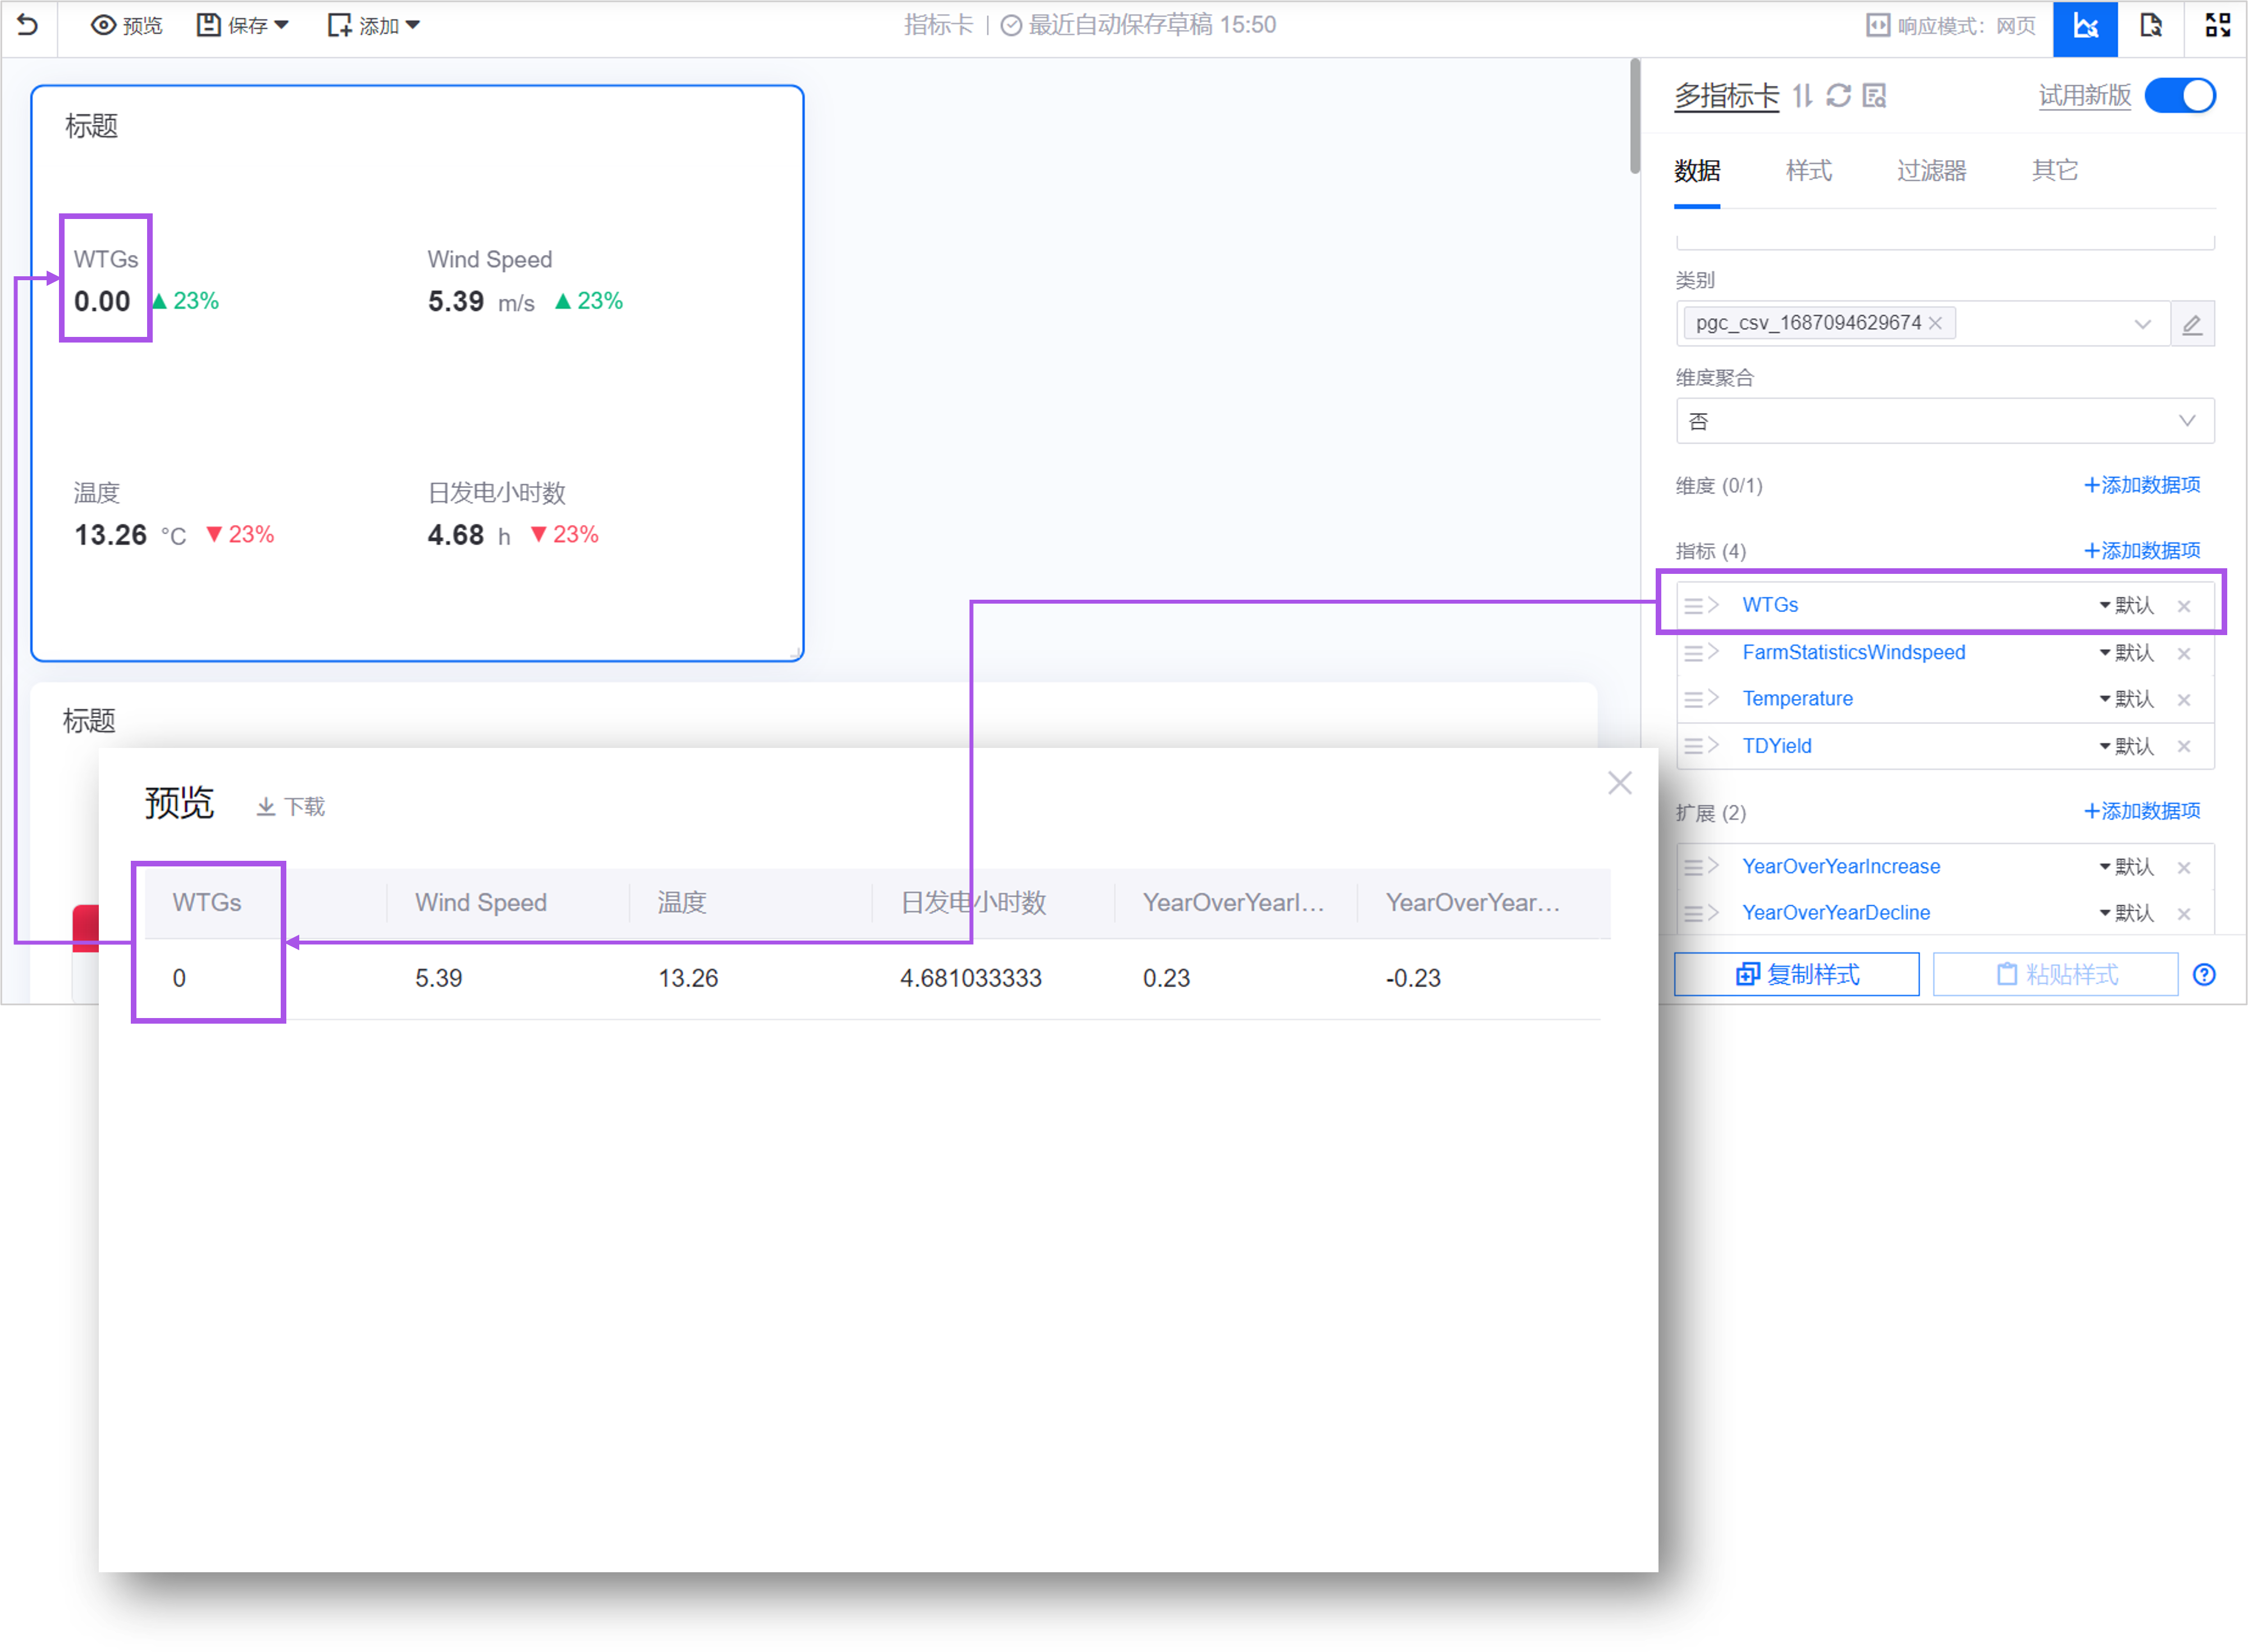This screenshot has height=1652, width=2248.
Task: Toggle the 试用新版 switch off
Action: click(x=2181, y=96)
